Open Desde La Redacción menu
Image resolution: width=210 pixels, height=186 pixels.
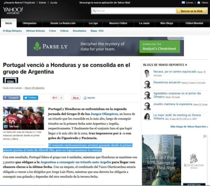click(63, 23)
